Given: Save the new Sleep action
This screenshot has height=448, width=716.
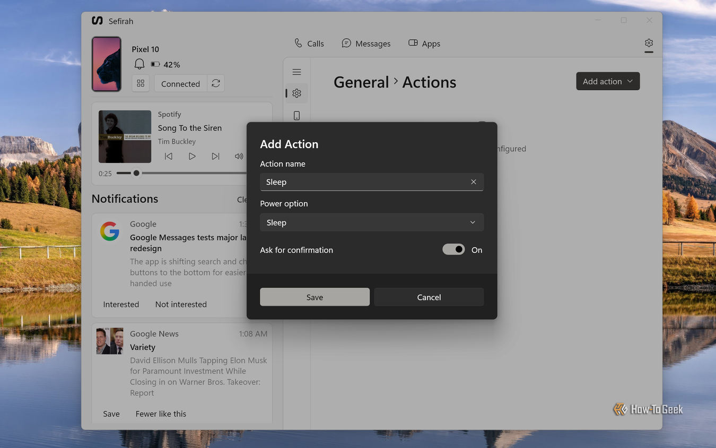Looking at the screenshot, I should (x=315, y=297).
